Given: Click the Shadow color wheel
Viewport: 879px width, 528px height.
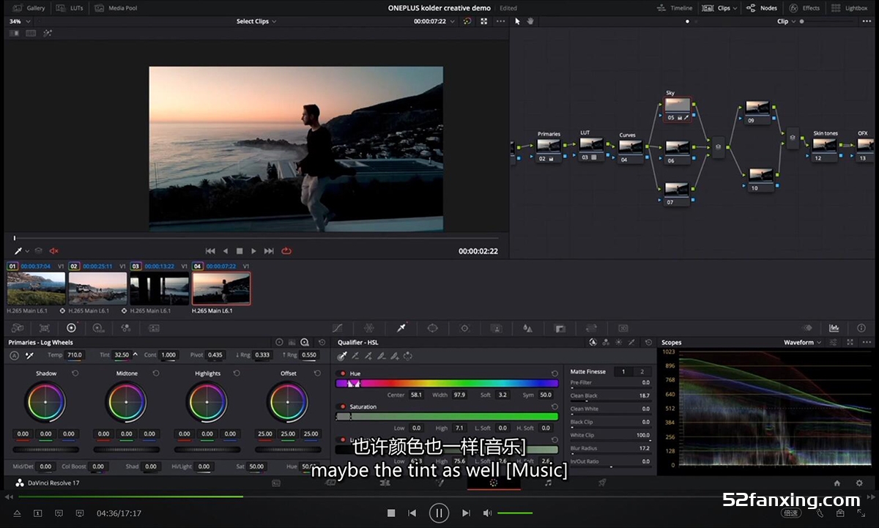Looking at the screenshot, I should [x=45, y=402].
